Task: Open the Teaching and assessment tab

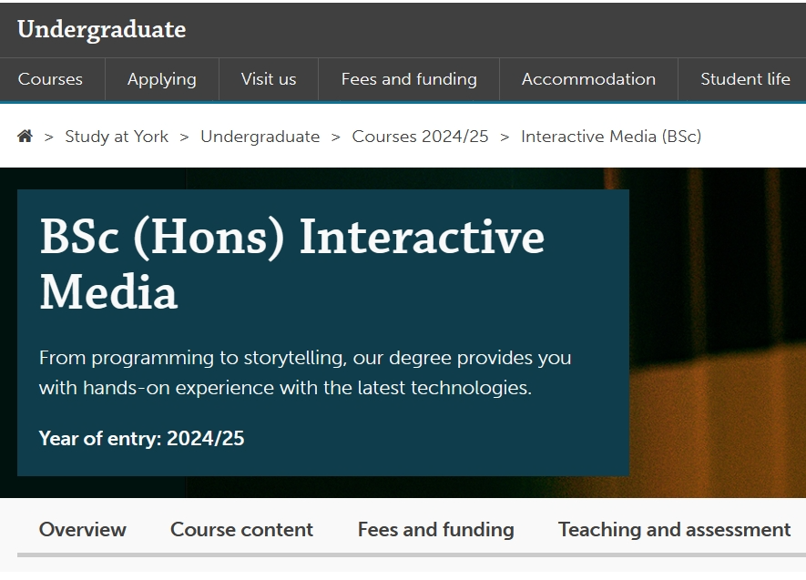Action: (x=675, y=529)
